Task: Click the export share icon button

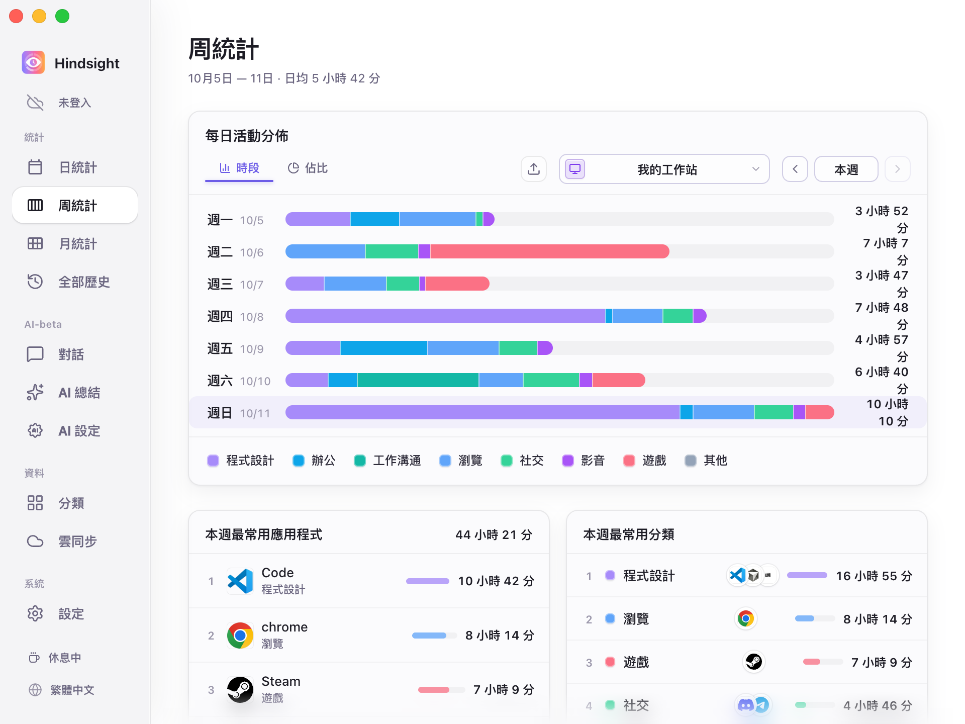Action: tap(534, 169)
